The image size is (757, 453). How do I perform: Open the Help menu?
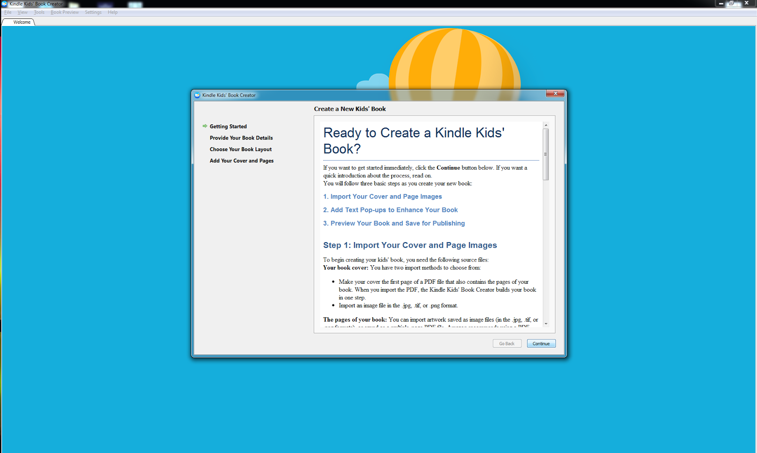pyautogui.click(x=113, y=12)
